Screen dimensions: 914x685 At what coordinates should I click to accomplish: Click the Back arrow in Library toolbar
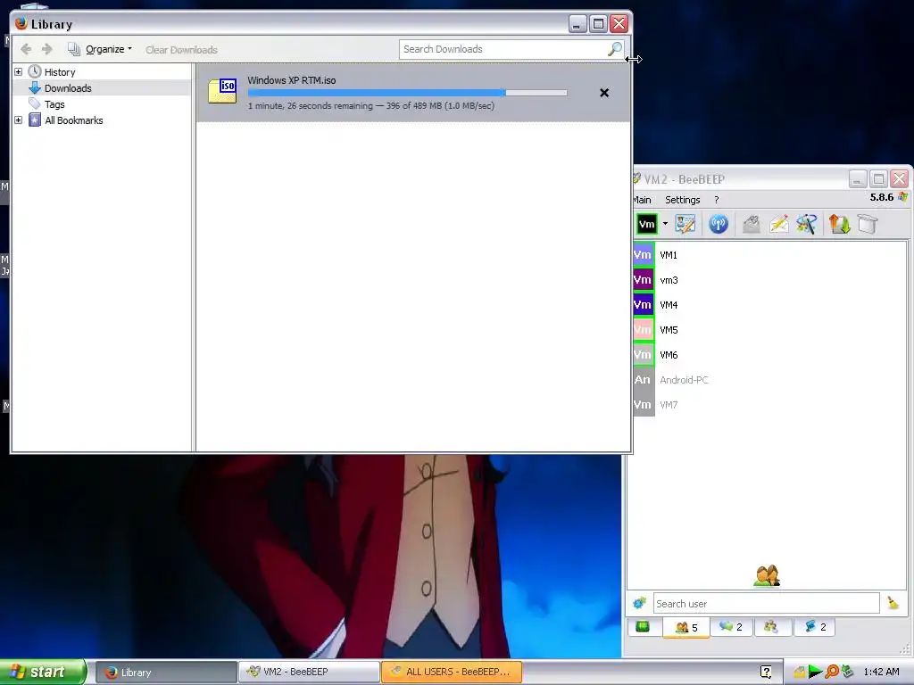point(26,50)
